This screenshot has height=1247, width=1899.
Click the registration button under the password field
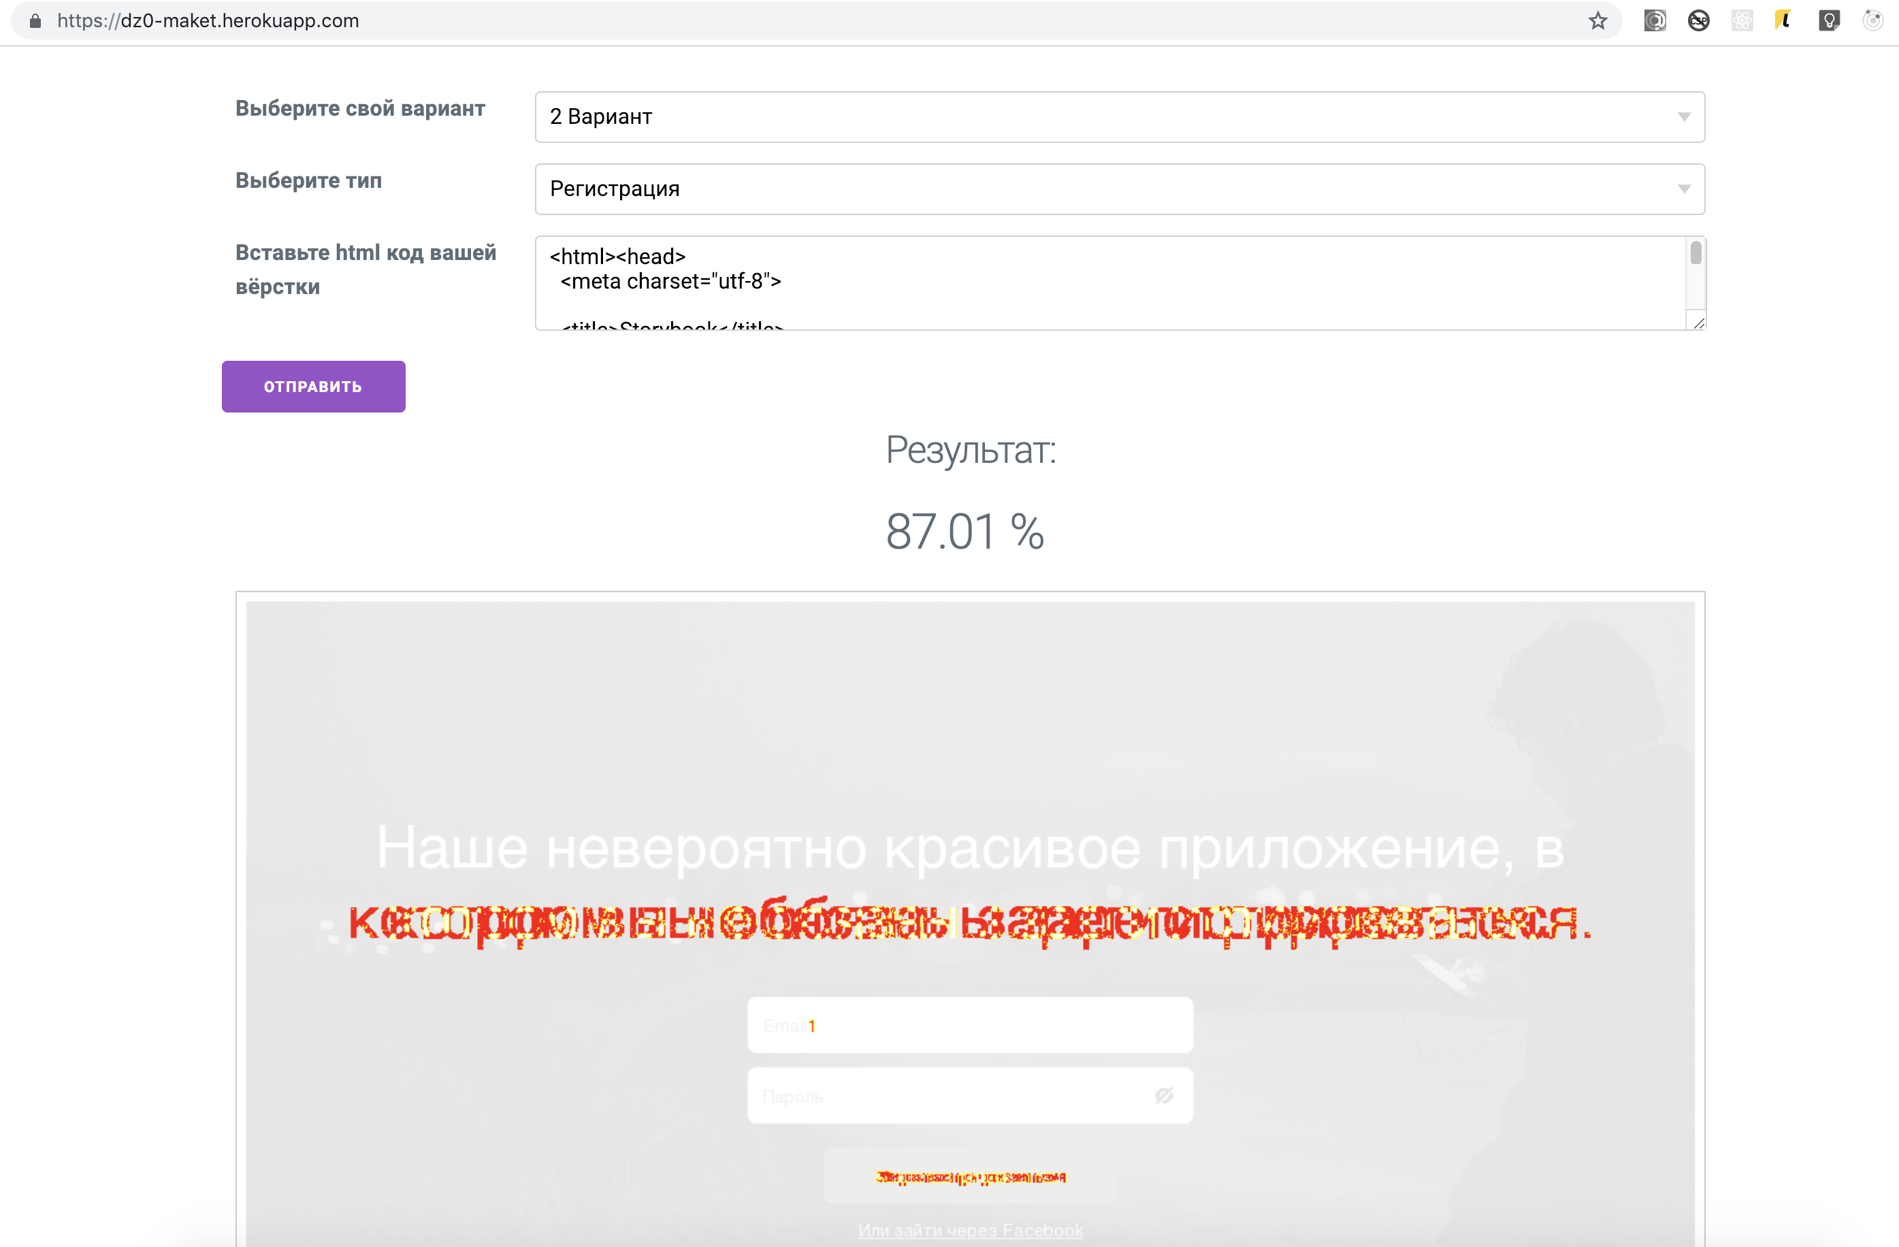coord(970,1177)
